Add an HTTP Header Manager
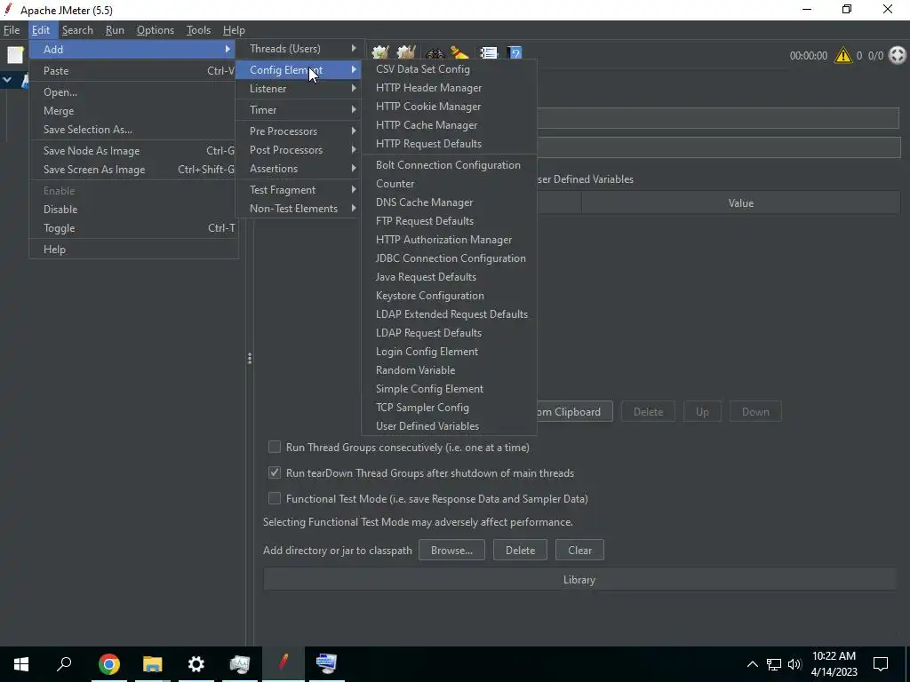Screen dimensions: 910x682 pyautogui.click(x=449, y=88)
